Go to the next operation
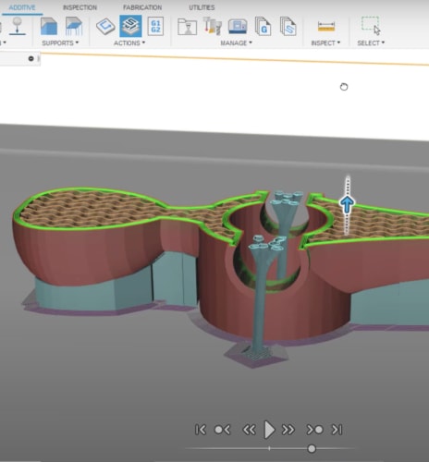The image size is (429, 462). point(314,430)
